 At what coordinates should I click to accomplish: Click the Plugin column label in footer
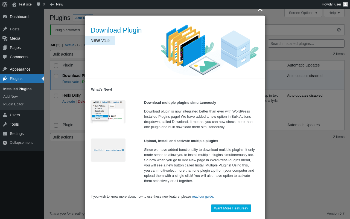[x=68, y=125]
